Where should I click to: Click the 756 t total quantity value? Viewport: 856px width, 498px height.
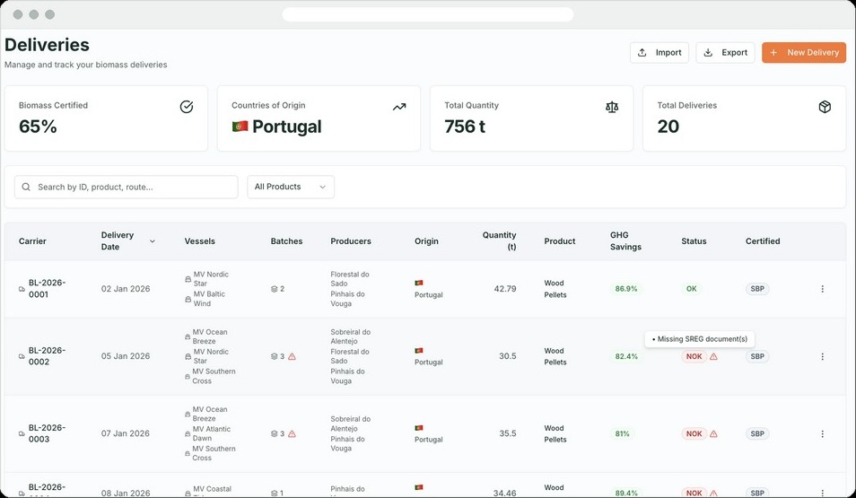465,127
